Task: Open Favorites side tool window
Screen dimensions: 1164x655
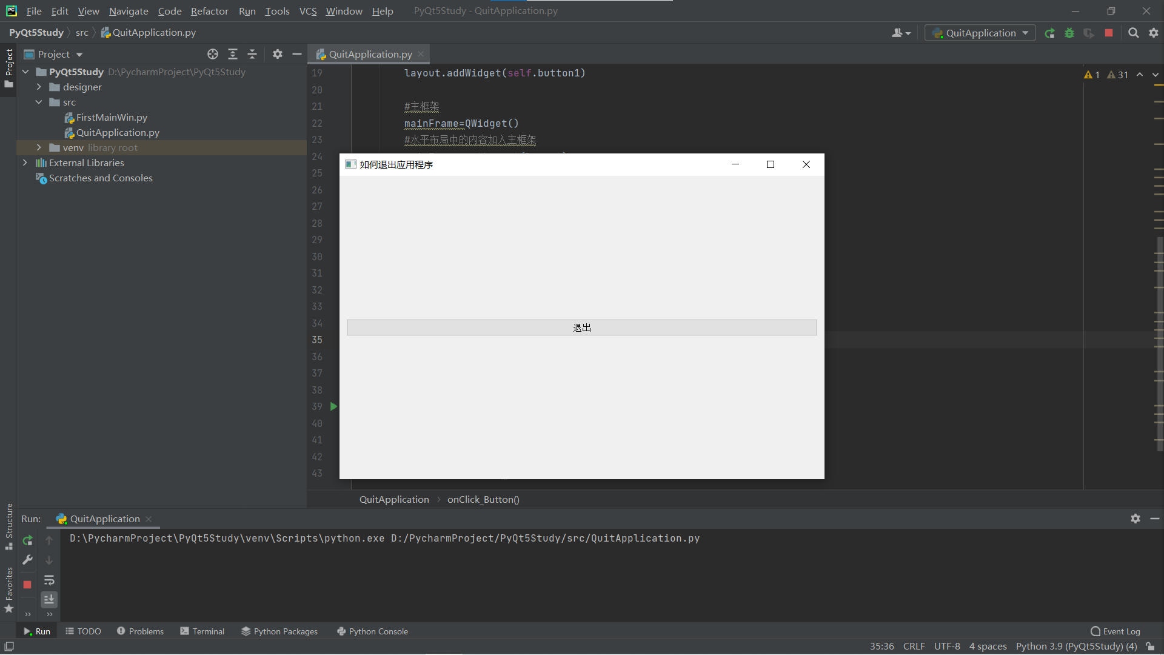Action: tap(9, 590)
